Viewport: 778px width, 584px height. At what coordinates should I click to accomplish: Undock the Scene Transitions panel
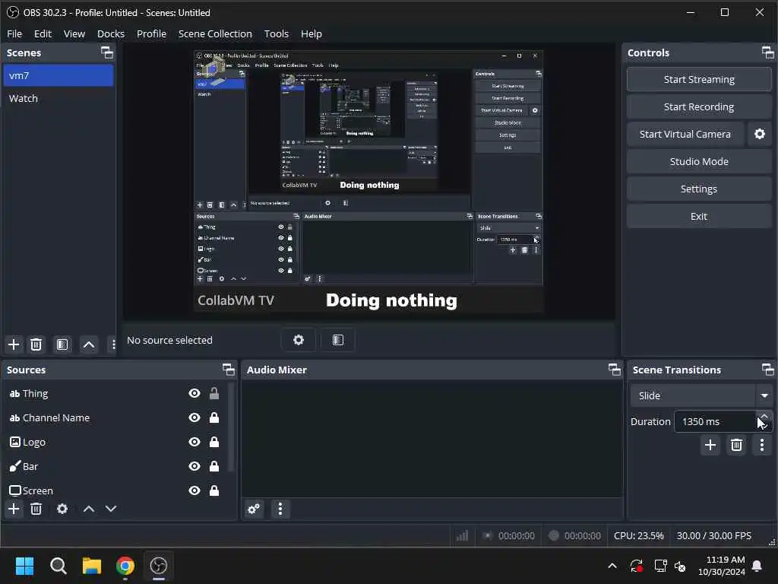click(x=767, y=370)
